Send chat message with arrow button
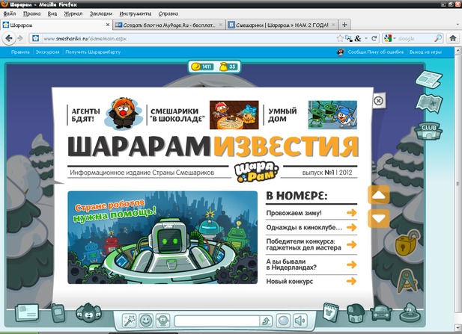The image size is (462, 334). pos(266,321)
